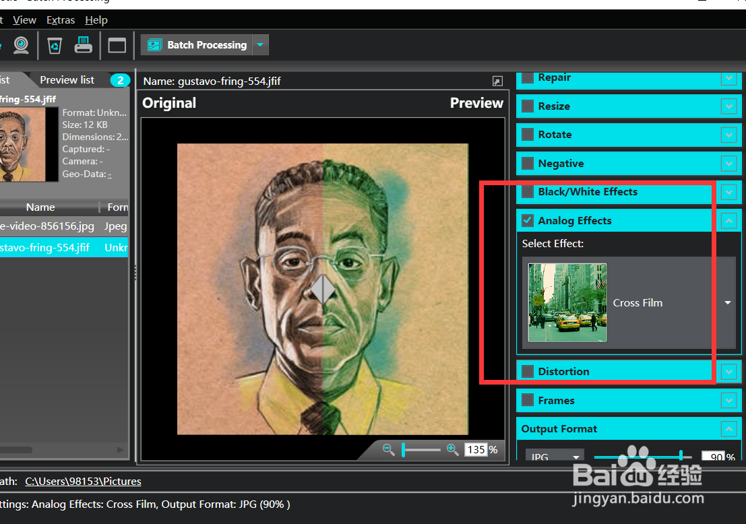Screen dimensions: 746x524
Task: Click the zoom in magnifier icon
Action: click(x=452, y=449)
